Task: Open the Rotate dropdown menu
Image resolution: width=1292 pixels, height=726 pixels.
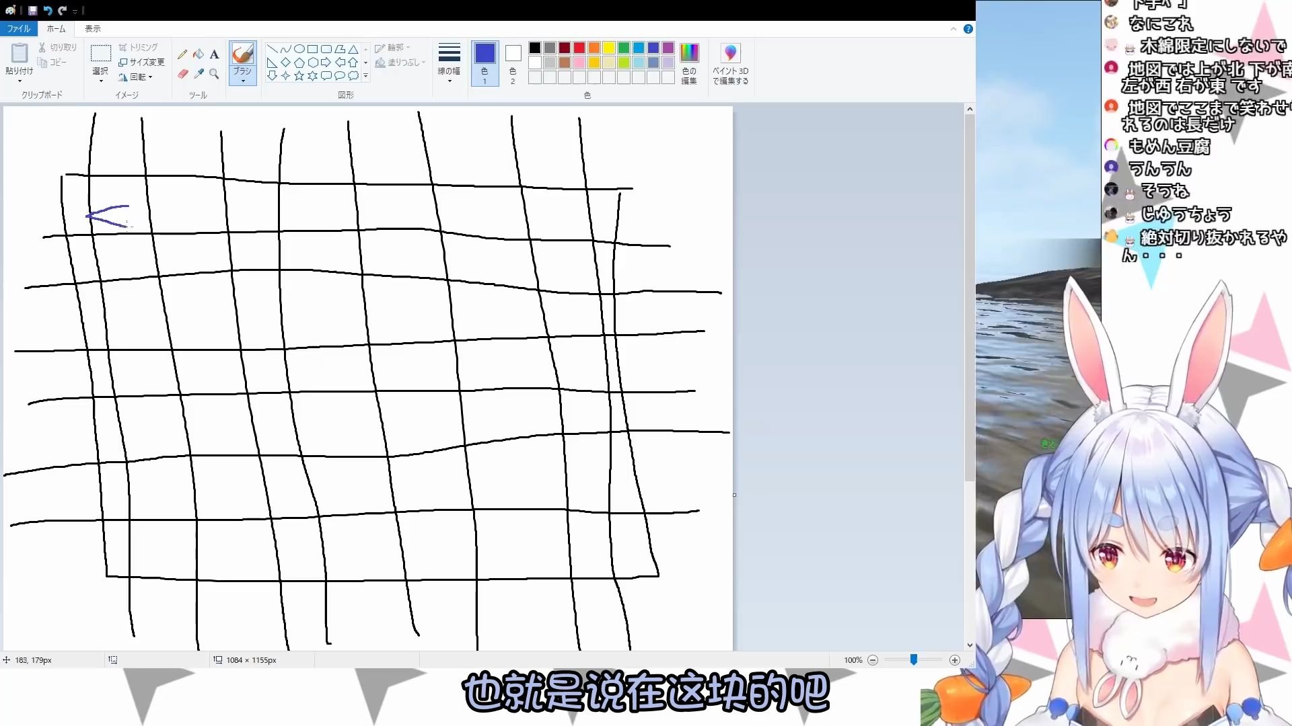Action: [x=137, y=77]
